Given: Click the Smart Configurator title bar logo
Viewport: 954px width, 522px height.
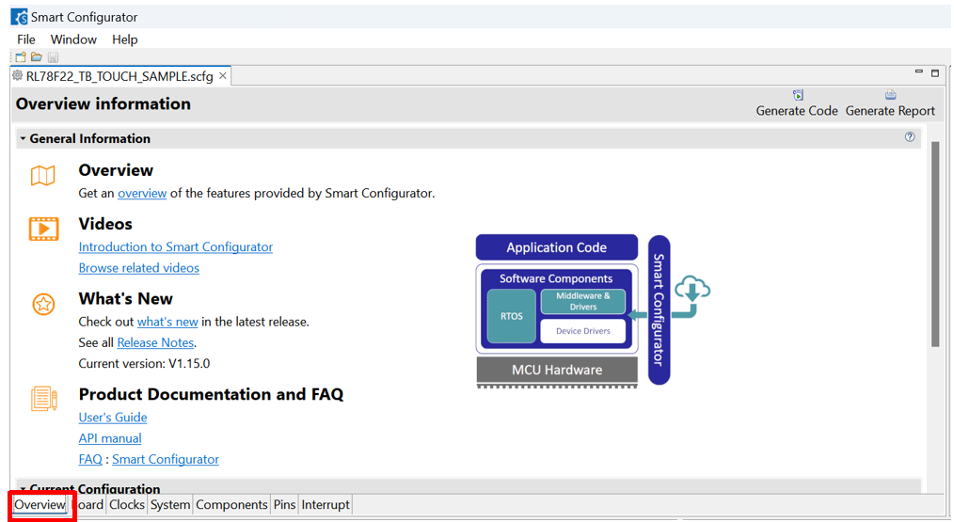Looking at the screenshot, I should (19, 17).
